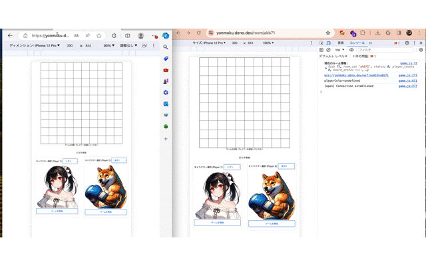Open DevTools three-dot customize menu
Viewport: 426px width, 266px height.
(414, 43)
